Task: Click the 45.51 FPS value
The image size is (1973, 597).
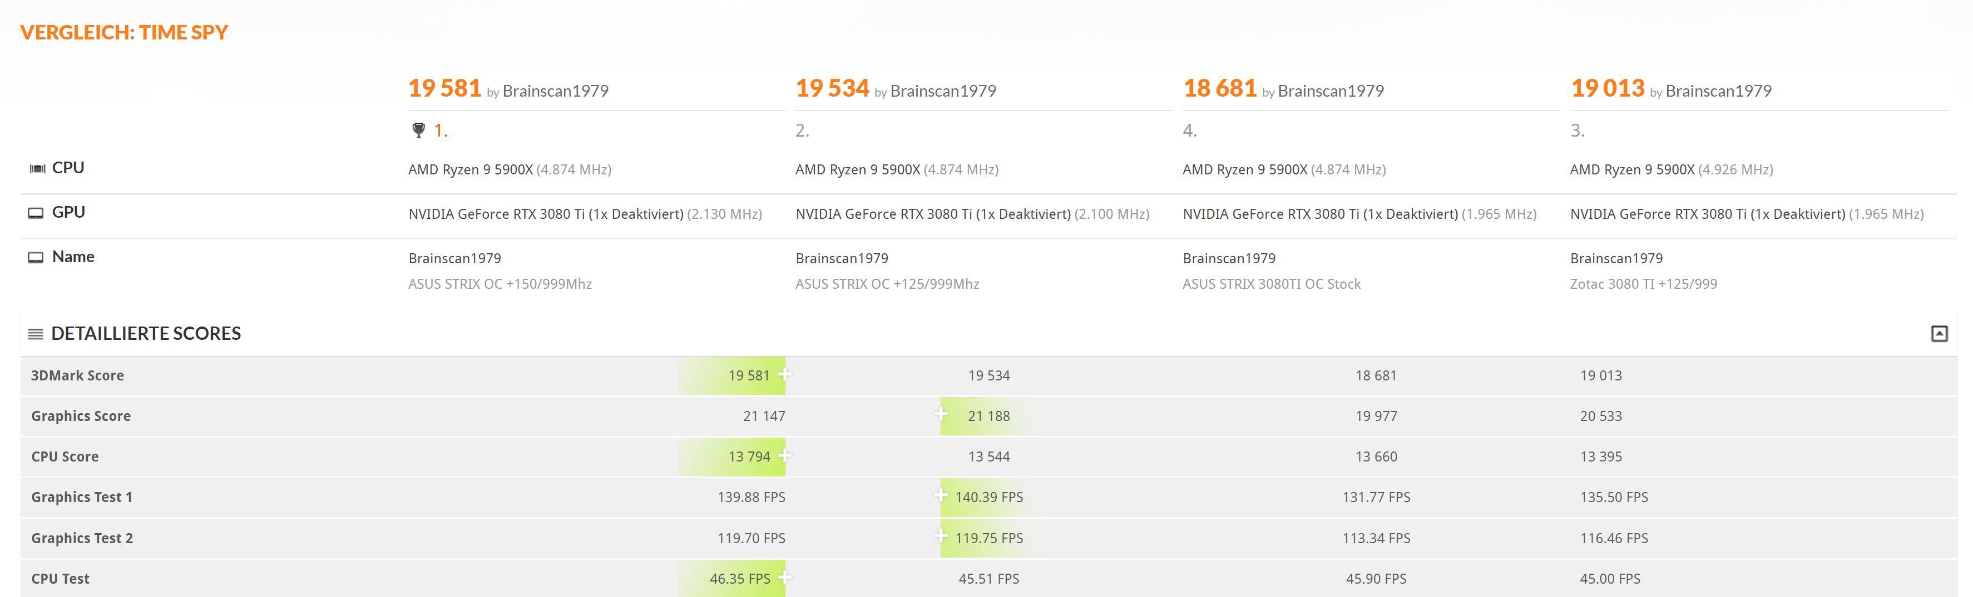Action: [x=989, y=579]
